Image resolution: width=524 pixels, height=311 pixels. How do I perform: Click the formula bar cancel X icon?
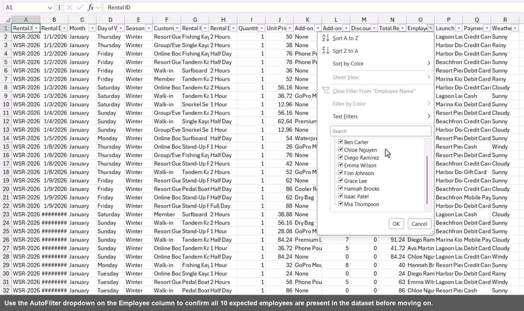tap(69, 7)
